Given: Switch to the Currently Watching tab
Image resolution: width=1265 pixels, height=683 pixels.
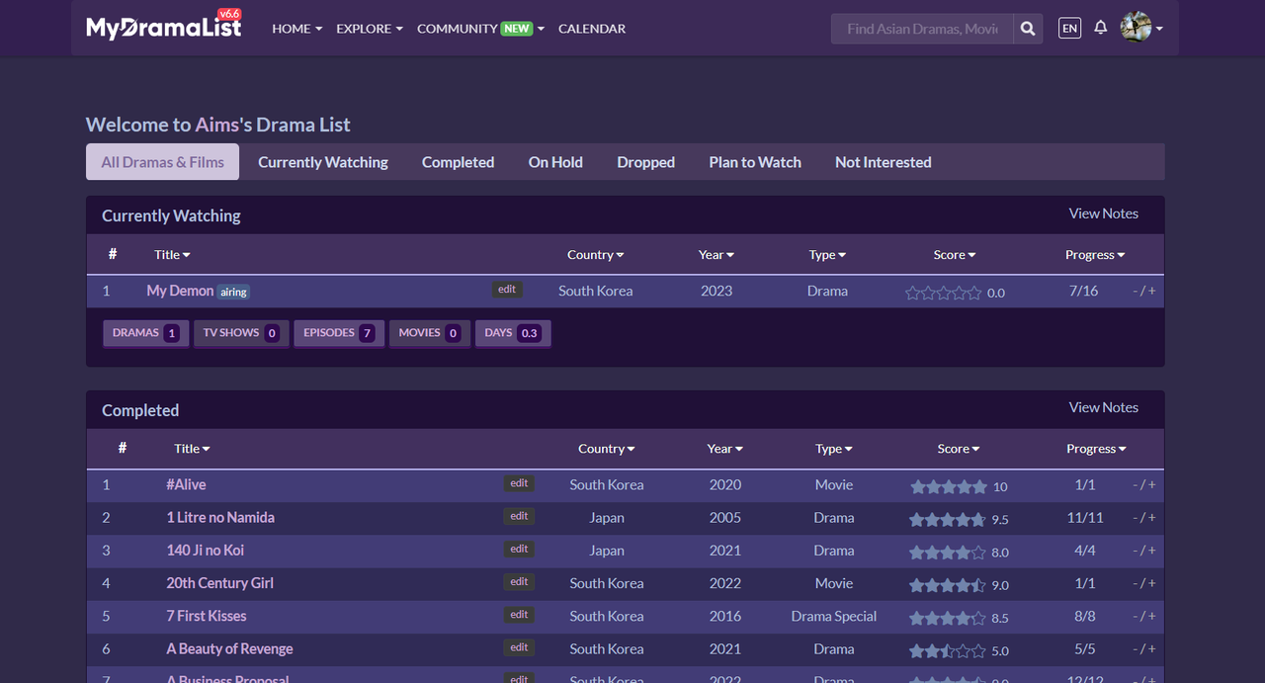Looking at the screenshot, I should pos(323,162).
